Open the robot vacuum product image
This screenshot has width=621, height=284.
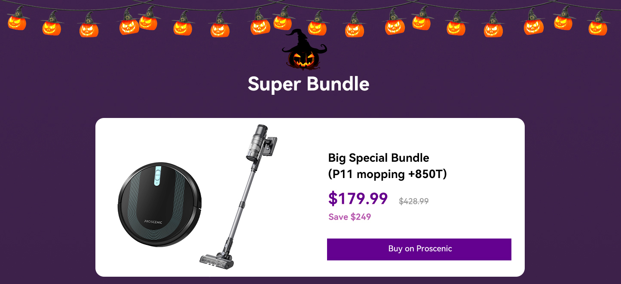(159, 205)
